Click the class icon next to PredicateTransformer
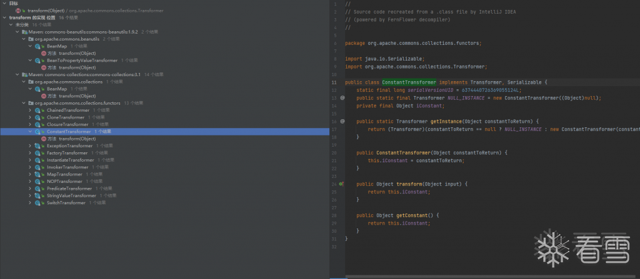The width and height of the screenshot is (640, 279). [38, 188]
